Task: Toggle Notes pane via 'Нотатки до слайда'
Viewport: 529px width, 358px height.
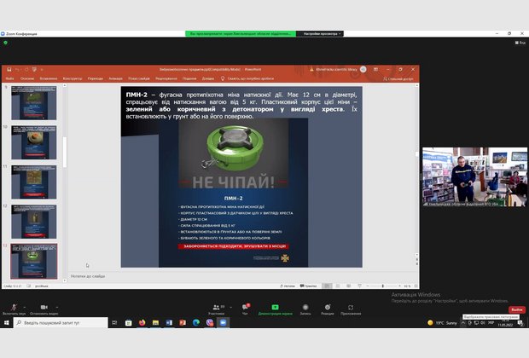Action: point(89,275)
